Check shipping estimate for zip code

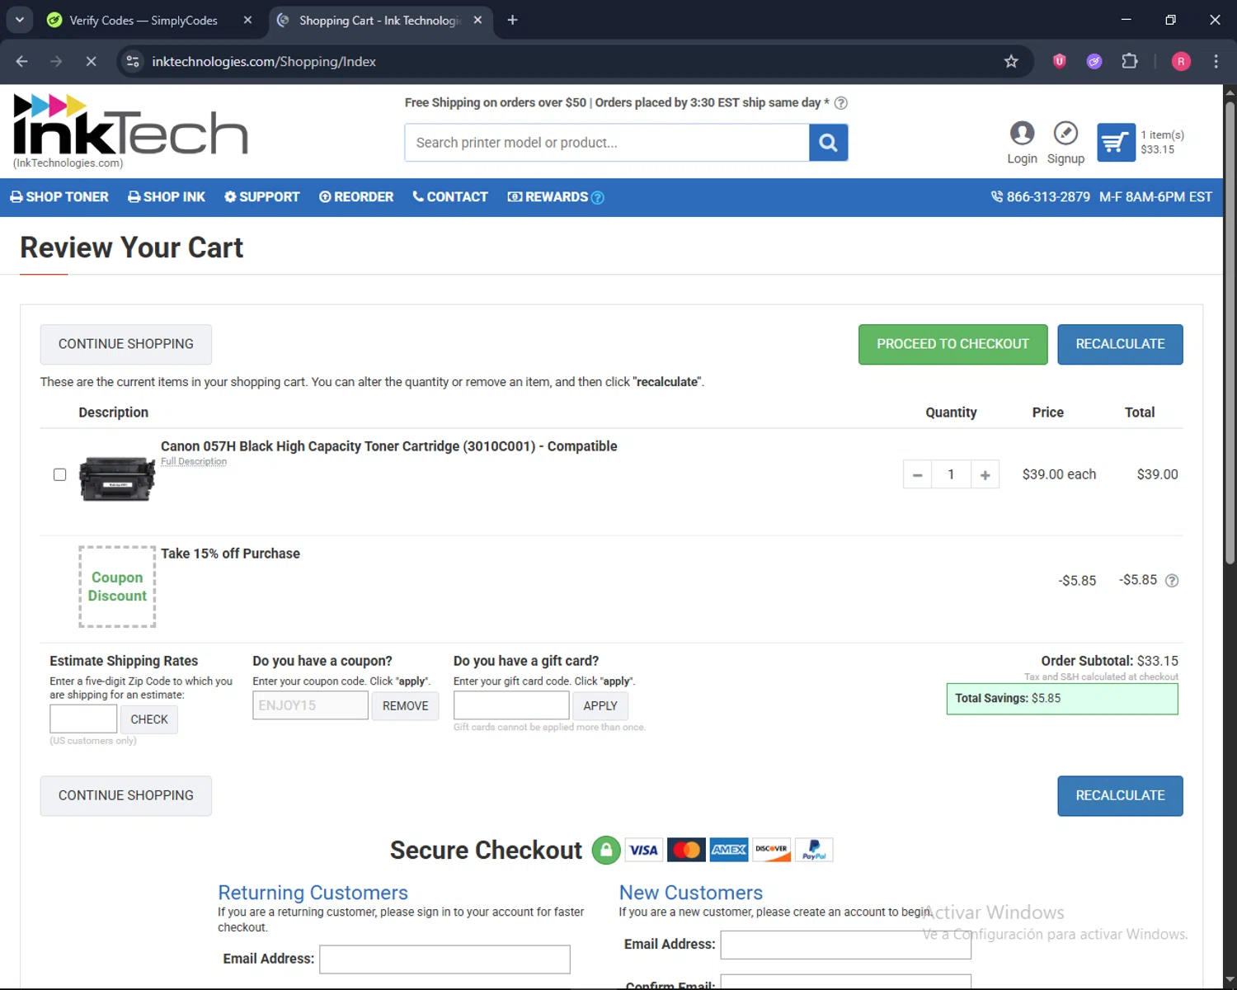[148, 719]
